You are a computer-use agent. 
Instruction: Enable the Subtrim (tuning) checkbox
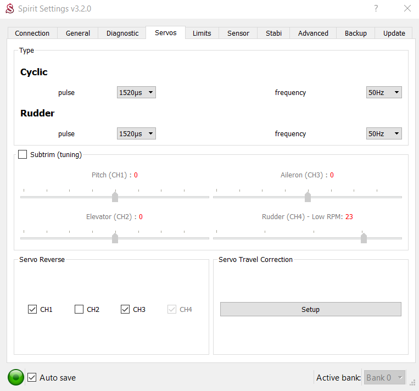tap(23, 154)
